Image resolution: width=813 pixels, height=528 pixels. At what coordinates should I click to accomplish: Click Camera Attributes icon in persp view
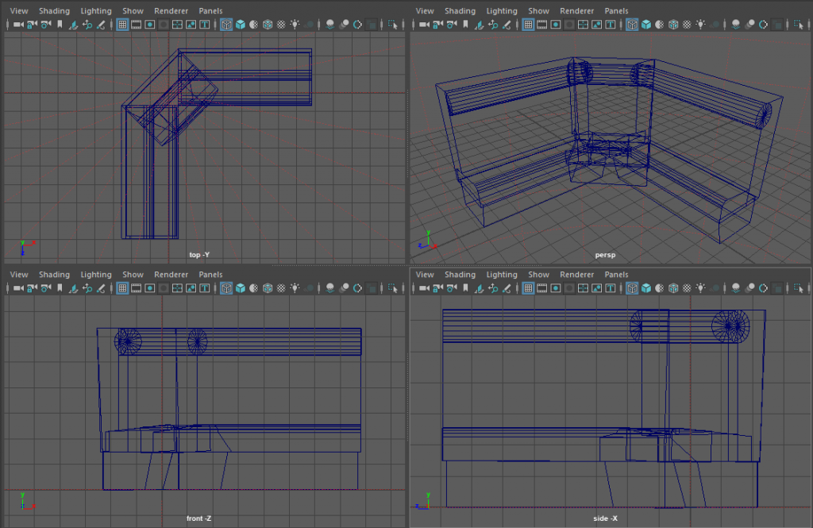coord(452,25)
